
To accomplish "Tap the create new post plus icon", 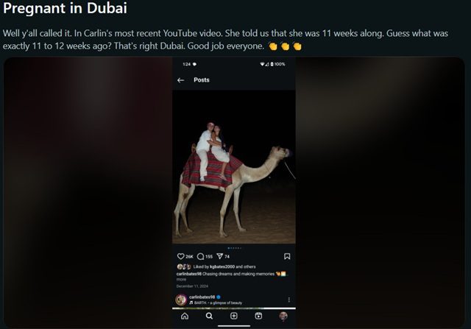I will click(234, 316).
